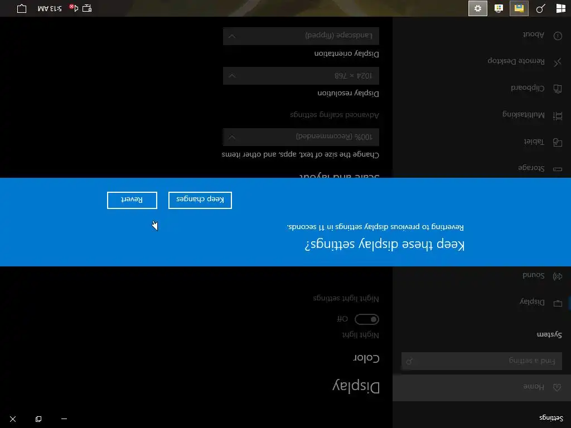The width and height of the screenshot is (571, 428).
Task: Click the taskbar search icon
Action: (x=540, y=8)
